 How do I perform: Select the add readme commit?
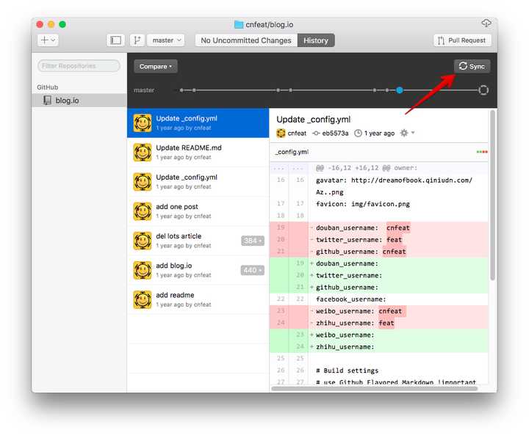198,299
